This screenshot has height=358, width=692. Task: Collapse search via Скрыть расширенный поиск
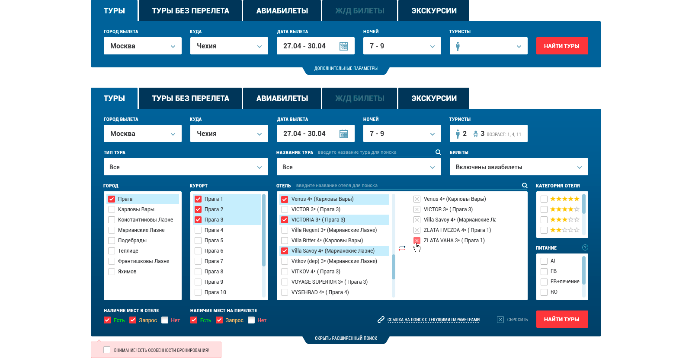[346, 339]
